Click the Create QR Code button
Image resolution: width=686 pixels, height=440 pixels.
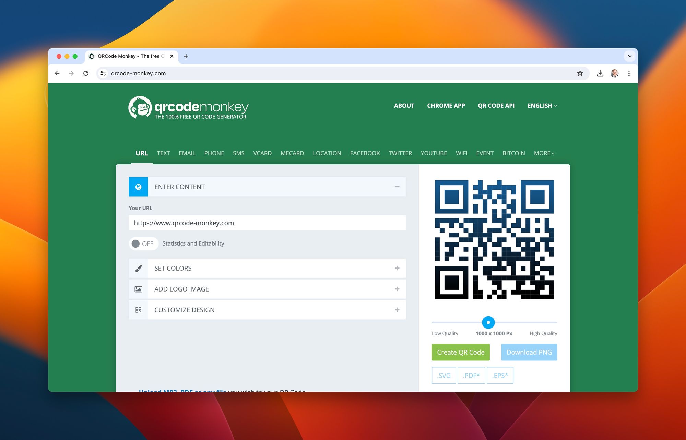(461, 352)
